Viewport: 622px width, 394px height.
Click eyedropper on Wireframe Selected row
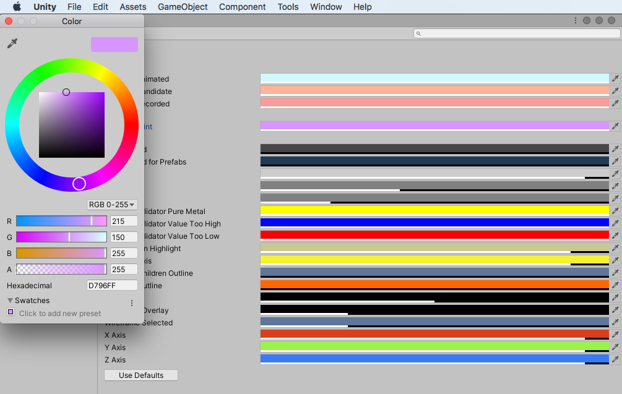615,322
